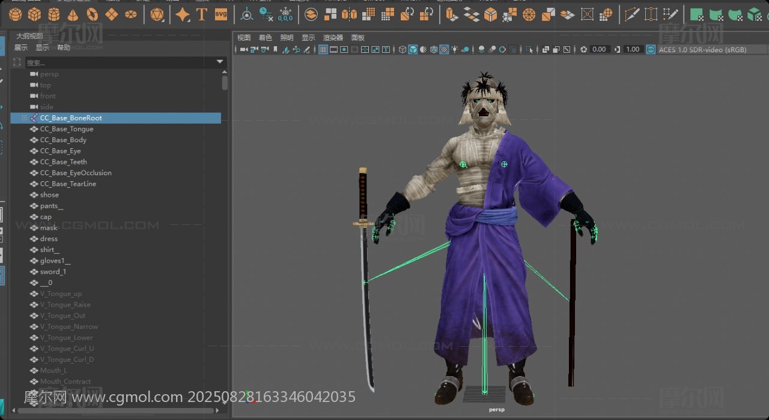The height and width of the screenshot is (420, 769).
Task: Select CC_Base_Teeth in the outliner
Action: tap(63, 162)
